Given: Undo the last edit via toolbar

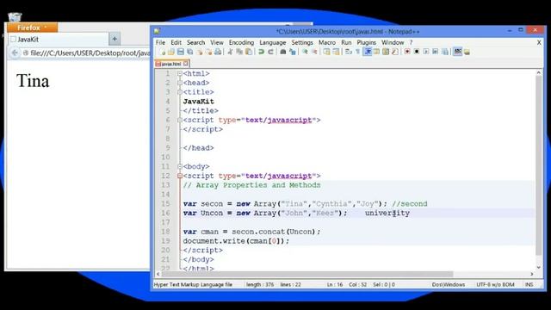Looking at the screenshot, I should tap(261, 52).
